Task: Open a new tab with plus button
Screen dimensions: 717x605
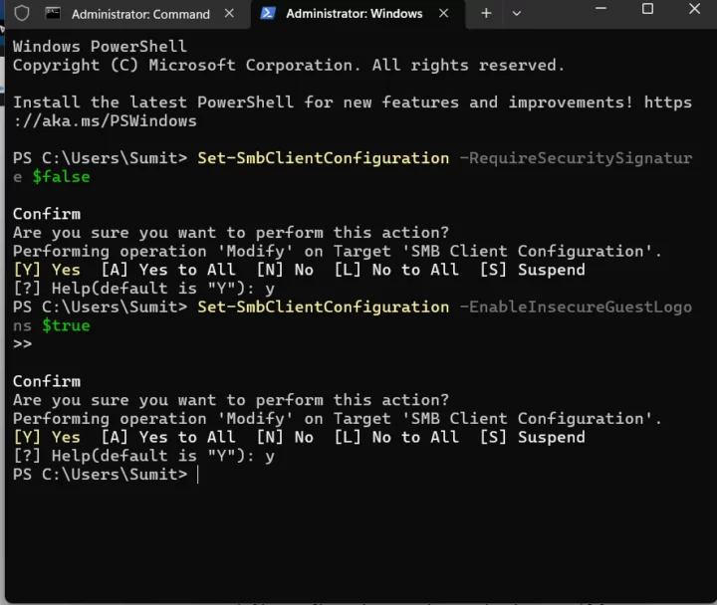Action: coord(486,13)
